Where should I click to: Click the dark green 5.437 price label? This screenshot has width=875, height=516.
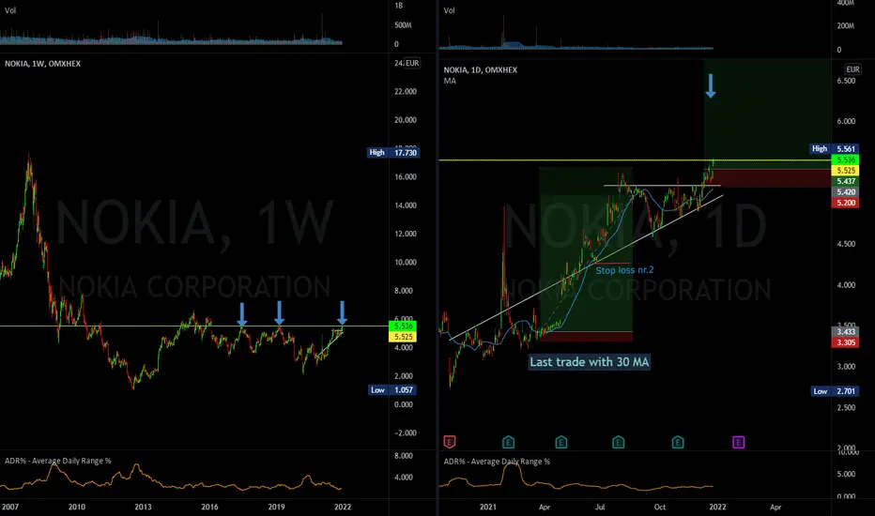click(x=845, y=181)
